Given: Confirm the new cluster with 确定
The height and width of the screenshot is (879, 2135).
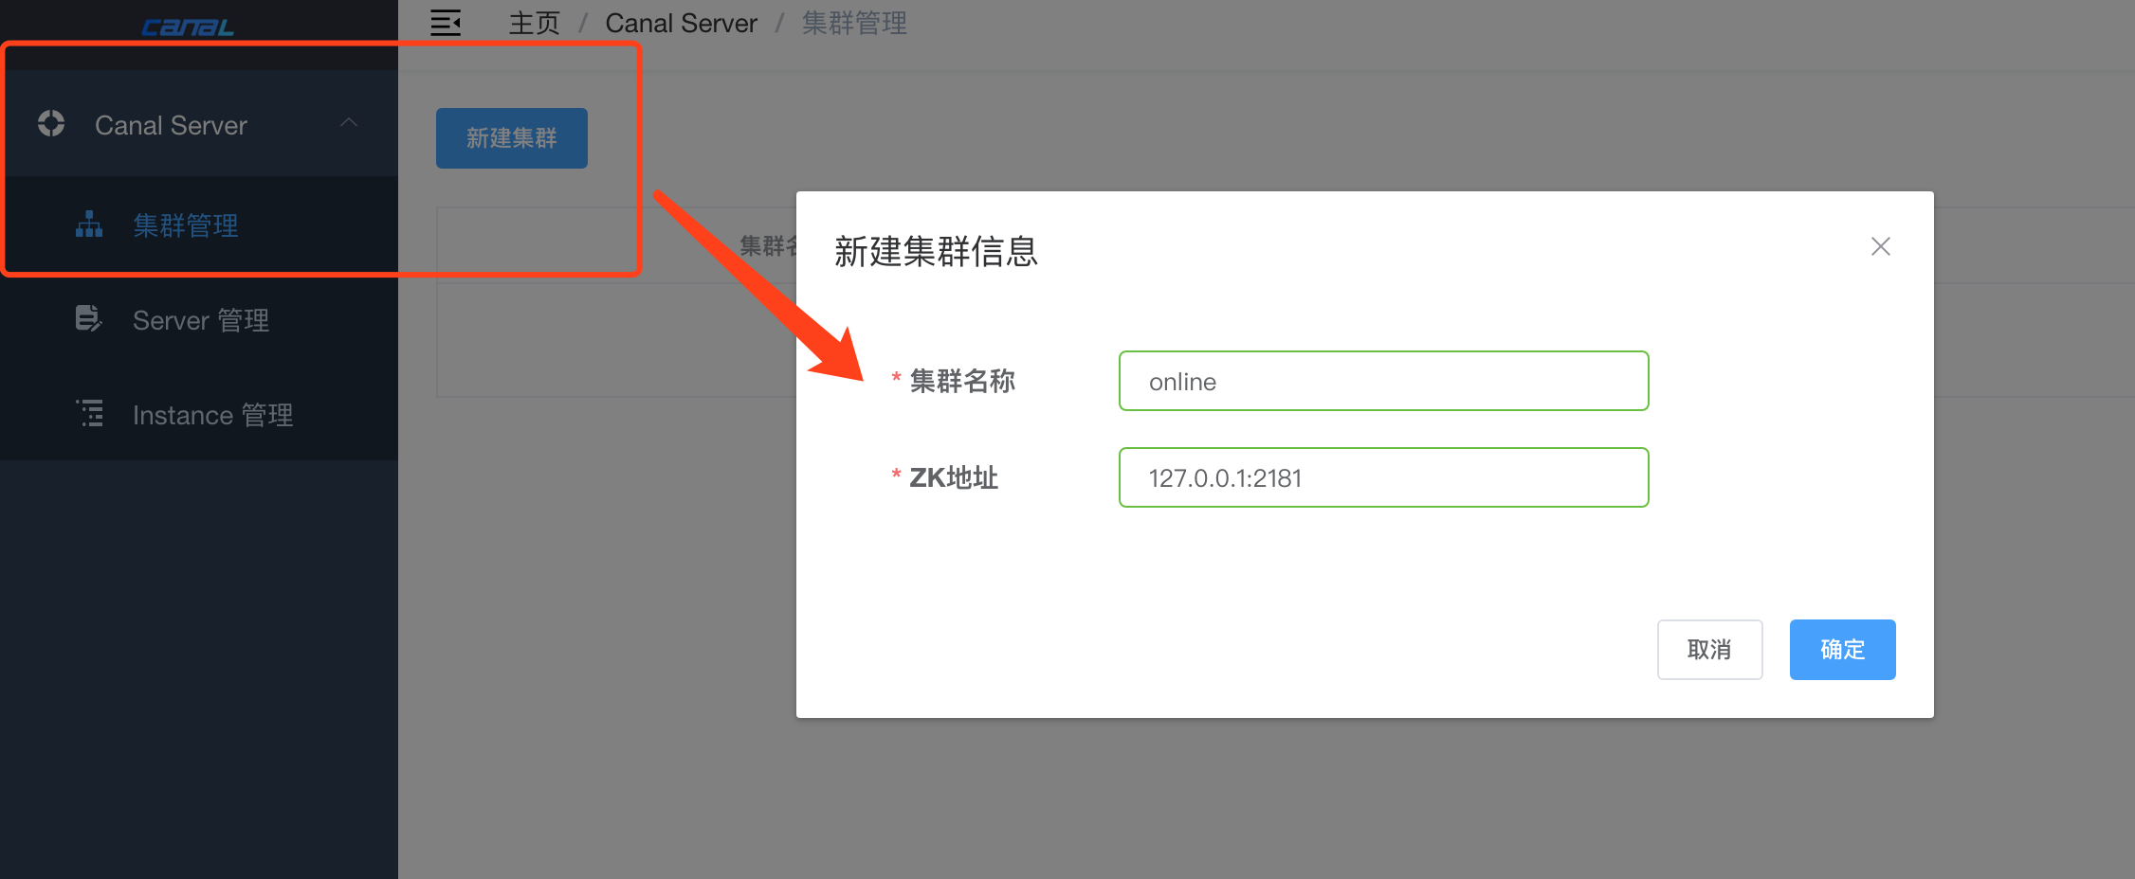Looking at the screenshot, I should [x=1843, y=650].
